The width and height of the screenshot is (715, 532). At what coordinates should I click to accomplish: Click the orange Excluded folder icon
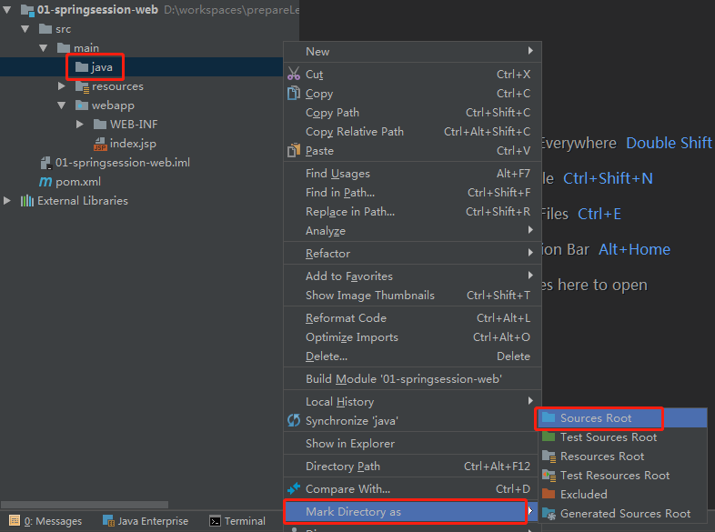point(548,495)
